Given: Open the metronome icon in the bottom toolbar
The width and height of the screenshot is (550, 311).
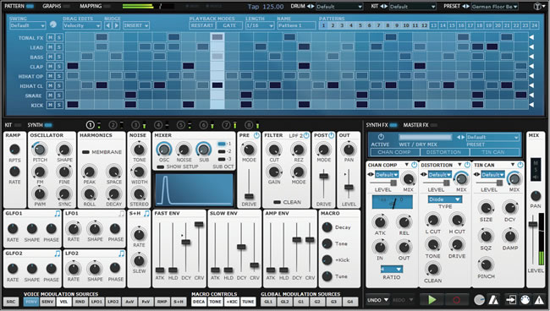Looking at the screenshot, I should click(493, 300).
